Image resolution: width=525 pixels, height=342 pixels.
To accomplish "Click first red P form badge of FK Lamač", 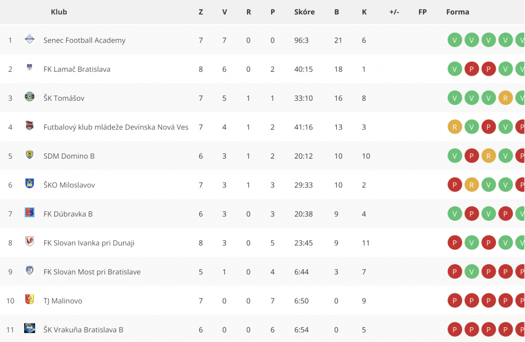I will click(472, 69).
